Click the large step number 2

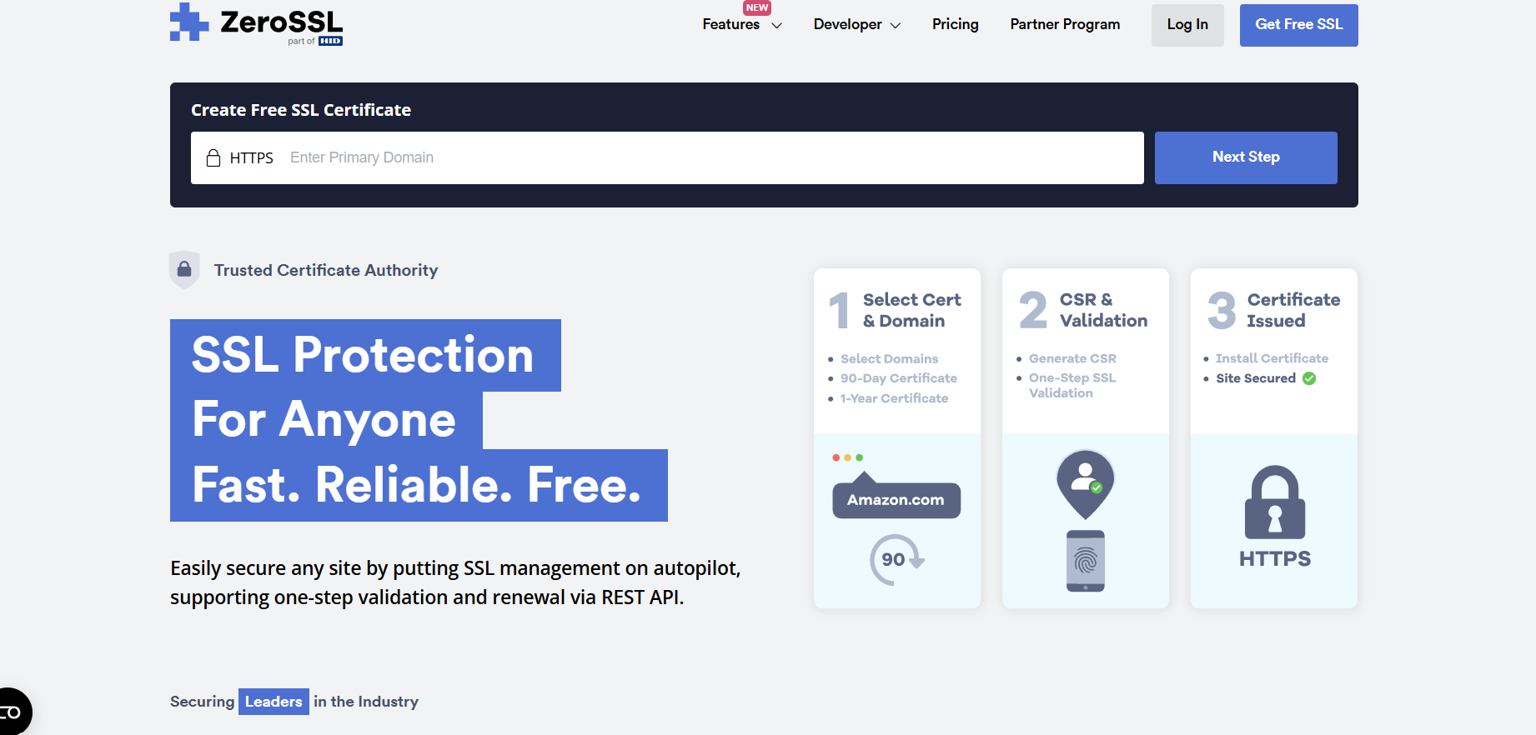1033,310
